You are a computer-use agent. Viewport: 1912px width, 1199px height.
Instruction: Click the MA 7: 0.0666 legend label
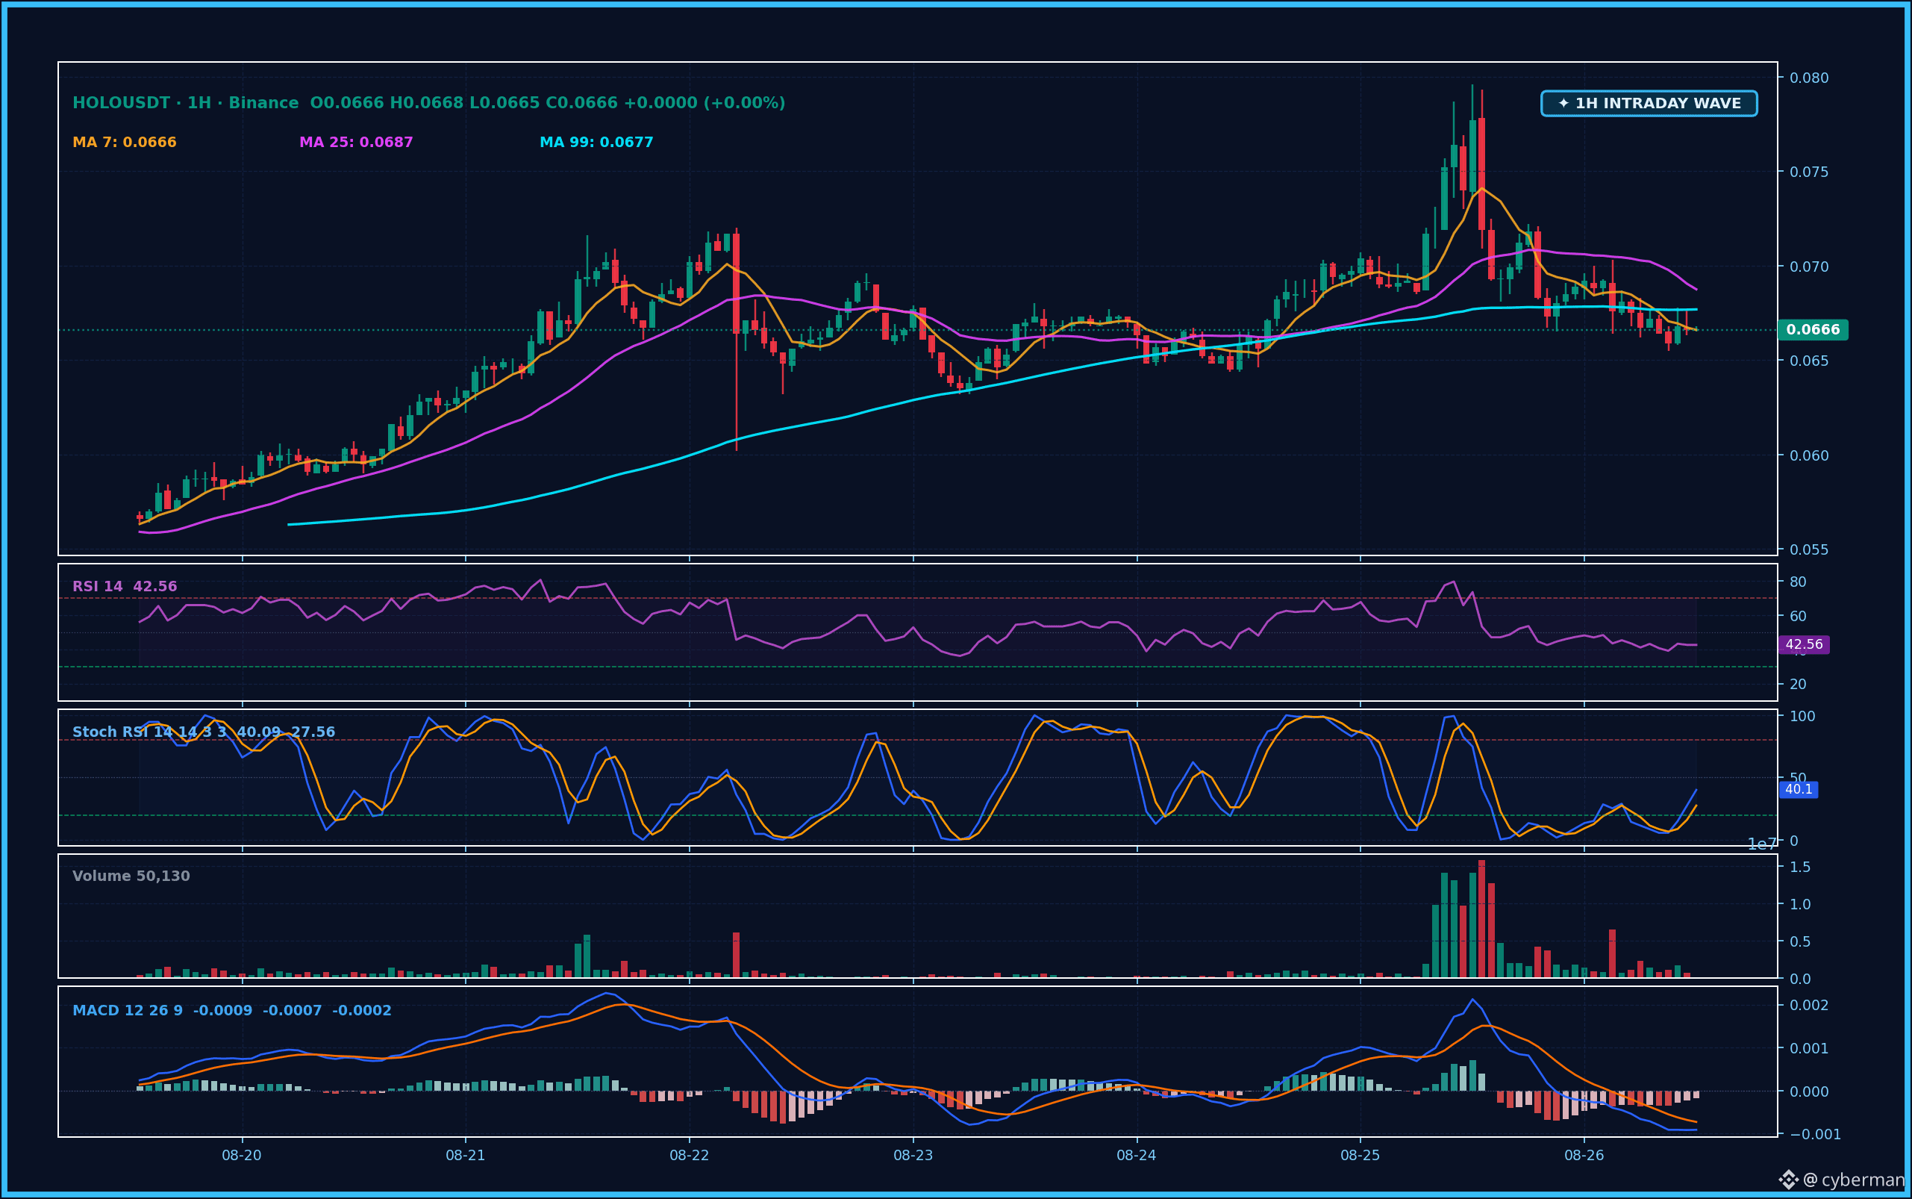point(125,143)
